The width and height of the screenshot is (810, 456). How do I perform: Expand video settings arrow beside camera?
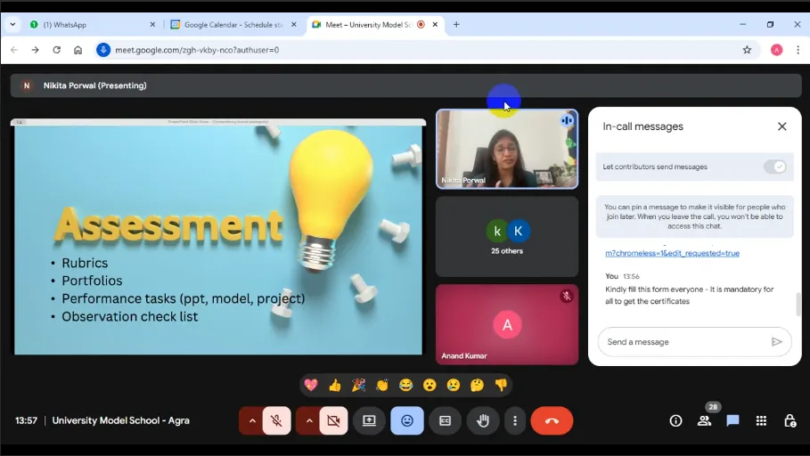[308, 421]
